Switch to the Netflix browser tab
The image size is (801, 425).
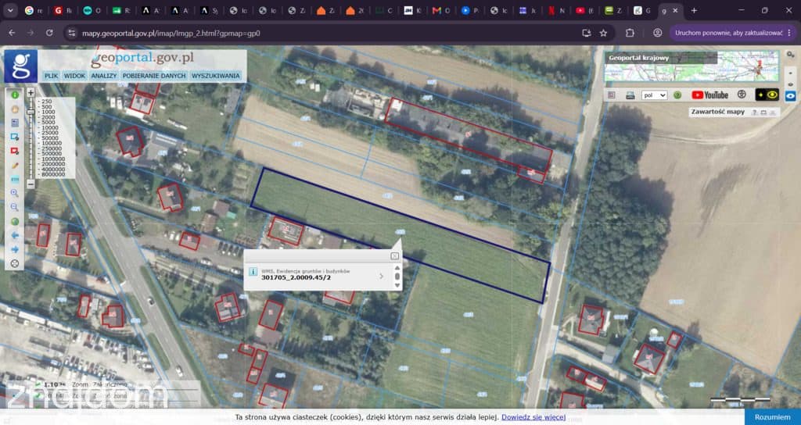point(556,10)
